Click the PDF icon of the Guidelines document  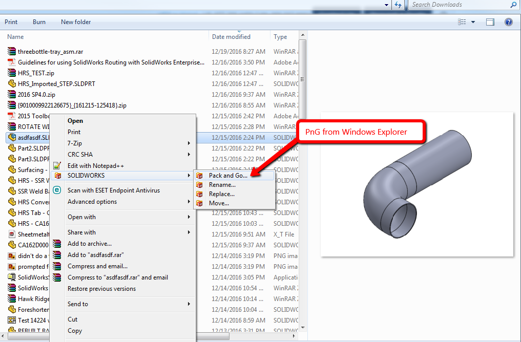point(12,62)
